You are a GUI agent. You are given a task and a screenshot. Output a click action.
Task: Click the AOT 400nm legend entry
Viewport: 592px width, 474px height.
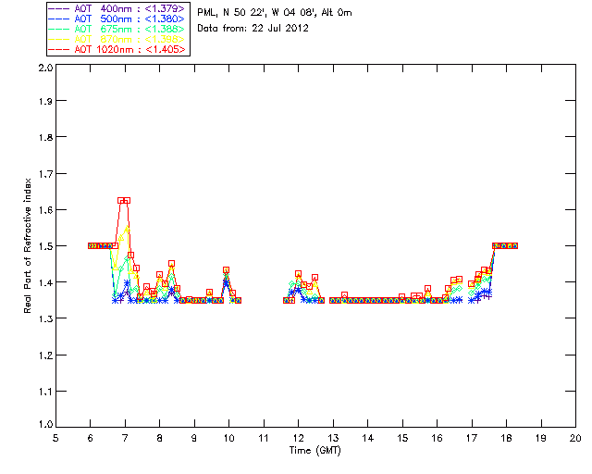pos(117,8)
